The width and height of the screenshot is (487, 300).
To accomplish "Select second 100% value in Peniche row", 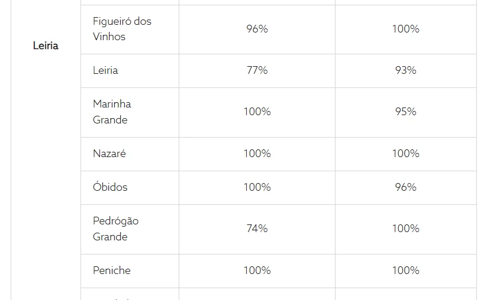I will click(405, 270).
